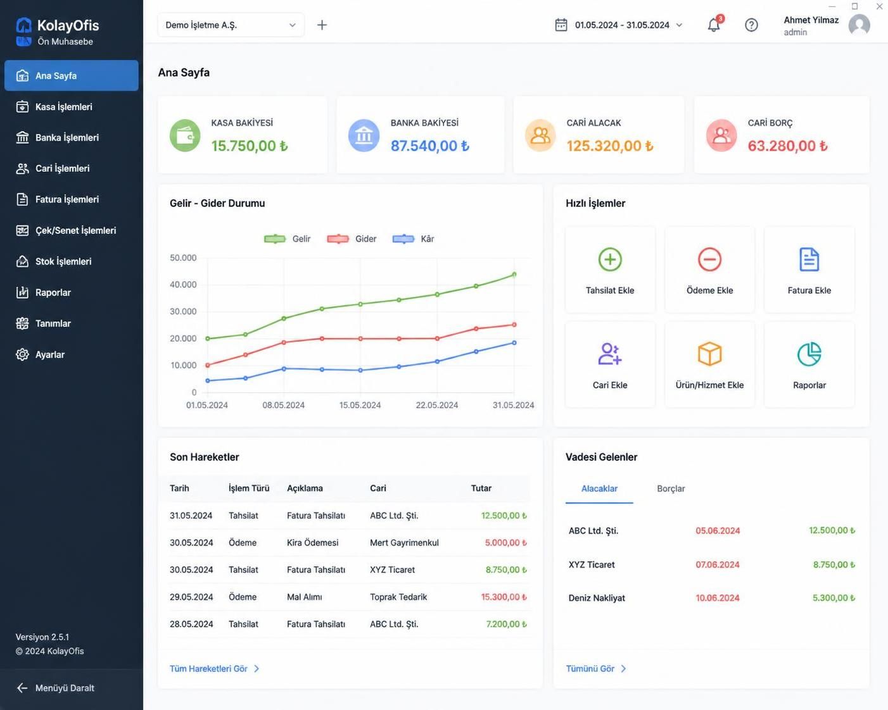Open Stok İşlemleri in sidebar
888x710 pixels.
coord(72,261)
